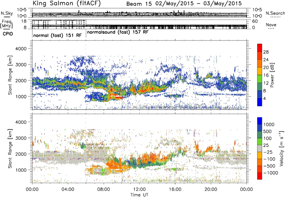Click the 'Time UT' axis title

pos(139,195)
